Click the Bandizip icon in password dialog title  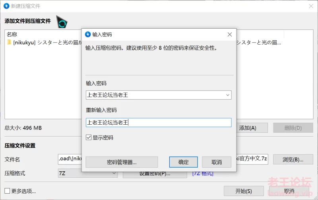click(x=88, y=35)
